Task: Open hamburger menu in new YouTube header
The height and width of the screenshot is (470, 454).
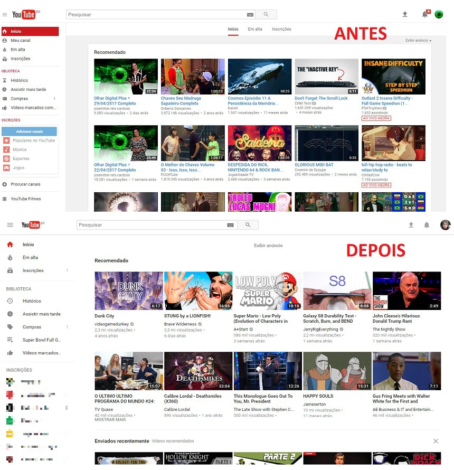Action: pos(10,225)
